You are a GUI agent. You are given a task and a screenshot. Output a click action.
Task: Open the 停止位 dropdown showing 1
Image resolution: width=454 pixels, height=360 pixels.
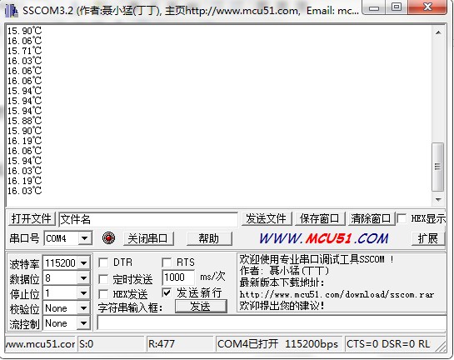[x=83, y=293]
